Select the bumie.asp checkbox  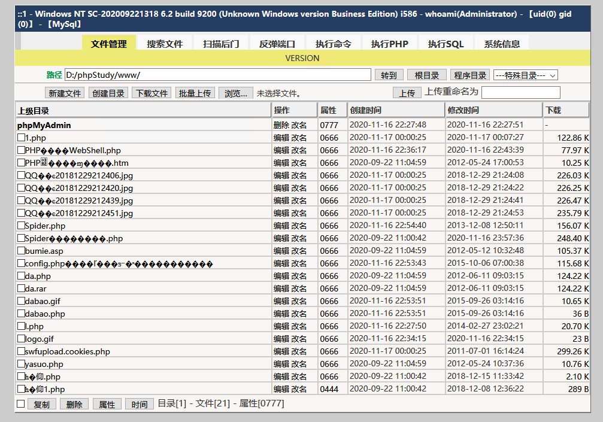pos(21,251)
